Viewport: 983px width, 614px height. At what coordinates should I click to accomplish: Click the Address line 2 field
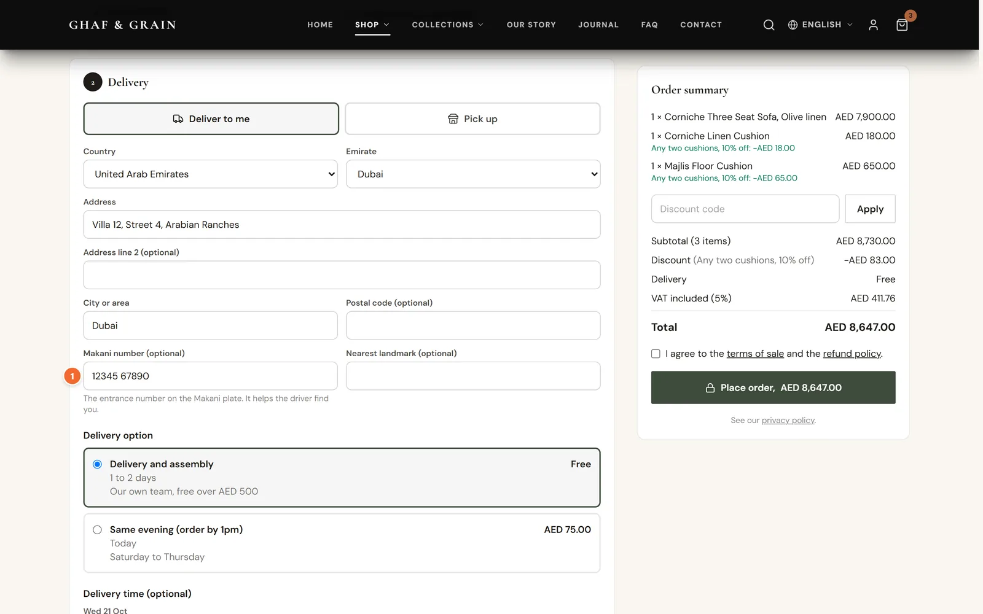click(x=342, y=275)
